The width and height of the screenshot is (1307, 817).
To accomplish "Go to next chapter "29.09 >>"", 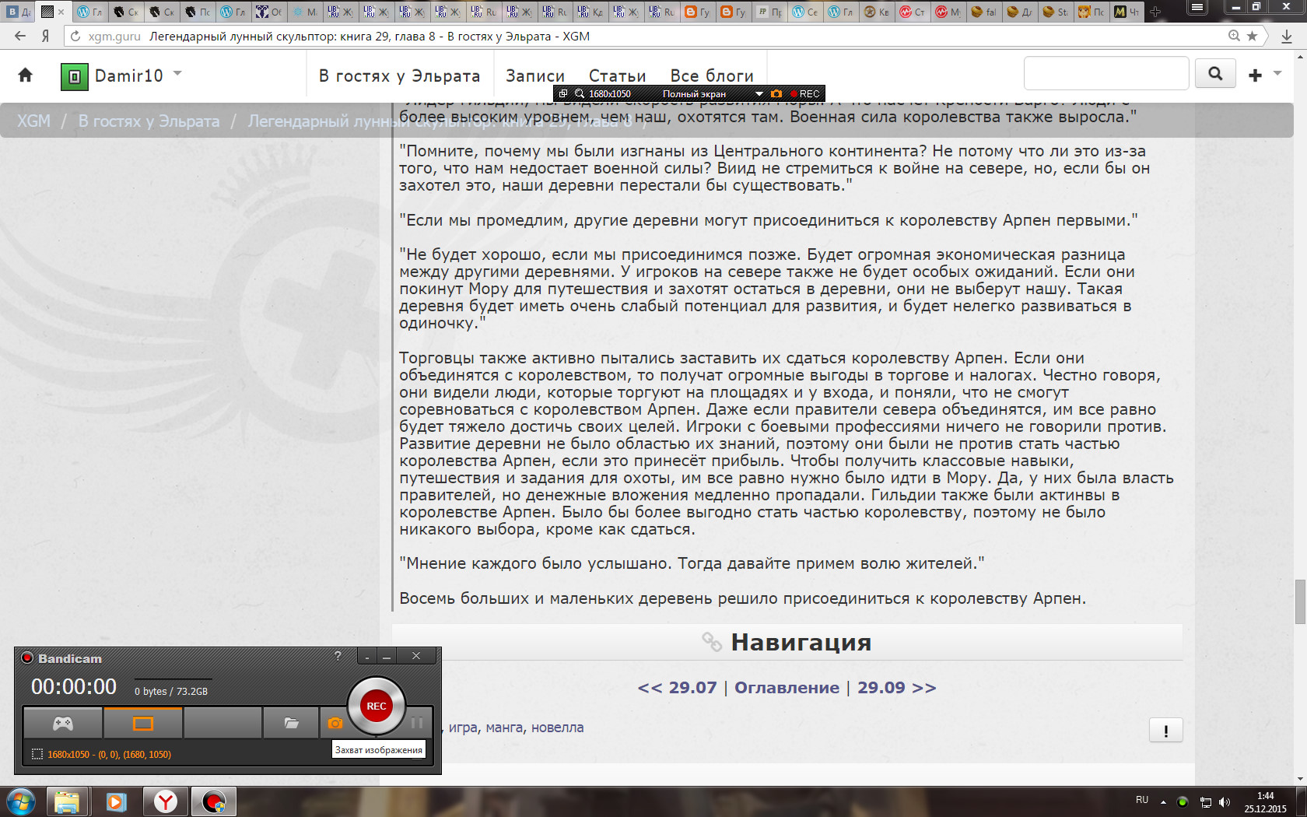I will pyautogui.click(x=896, y=688).
